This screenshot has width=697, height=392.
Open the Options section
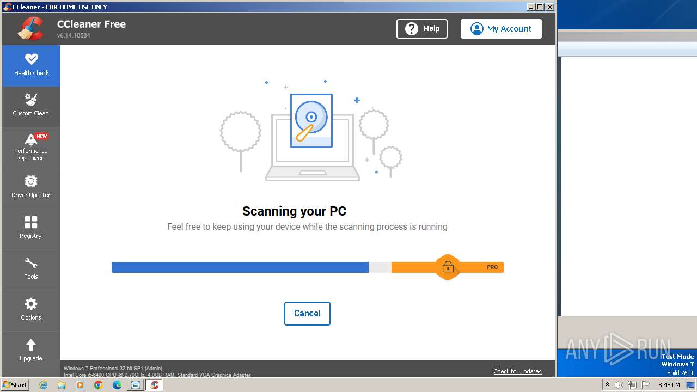(31, 311)
